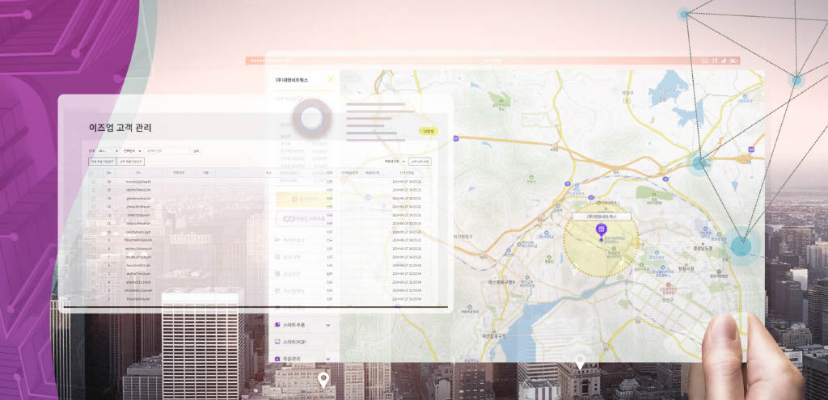Toggle the select-all checkbox in the table header
The image size is (828, 400).
pos(94,173)
